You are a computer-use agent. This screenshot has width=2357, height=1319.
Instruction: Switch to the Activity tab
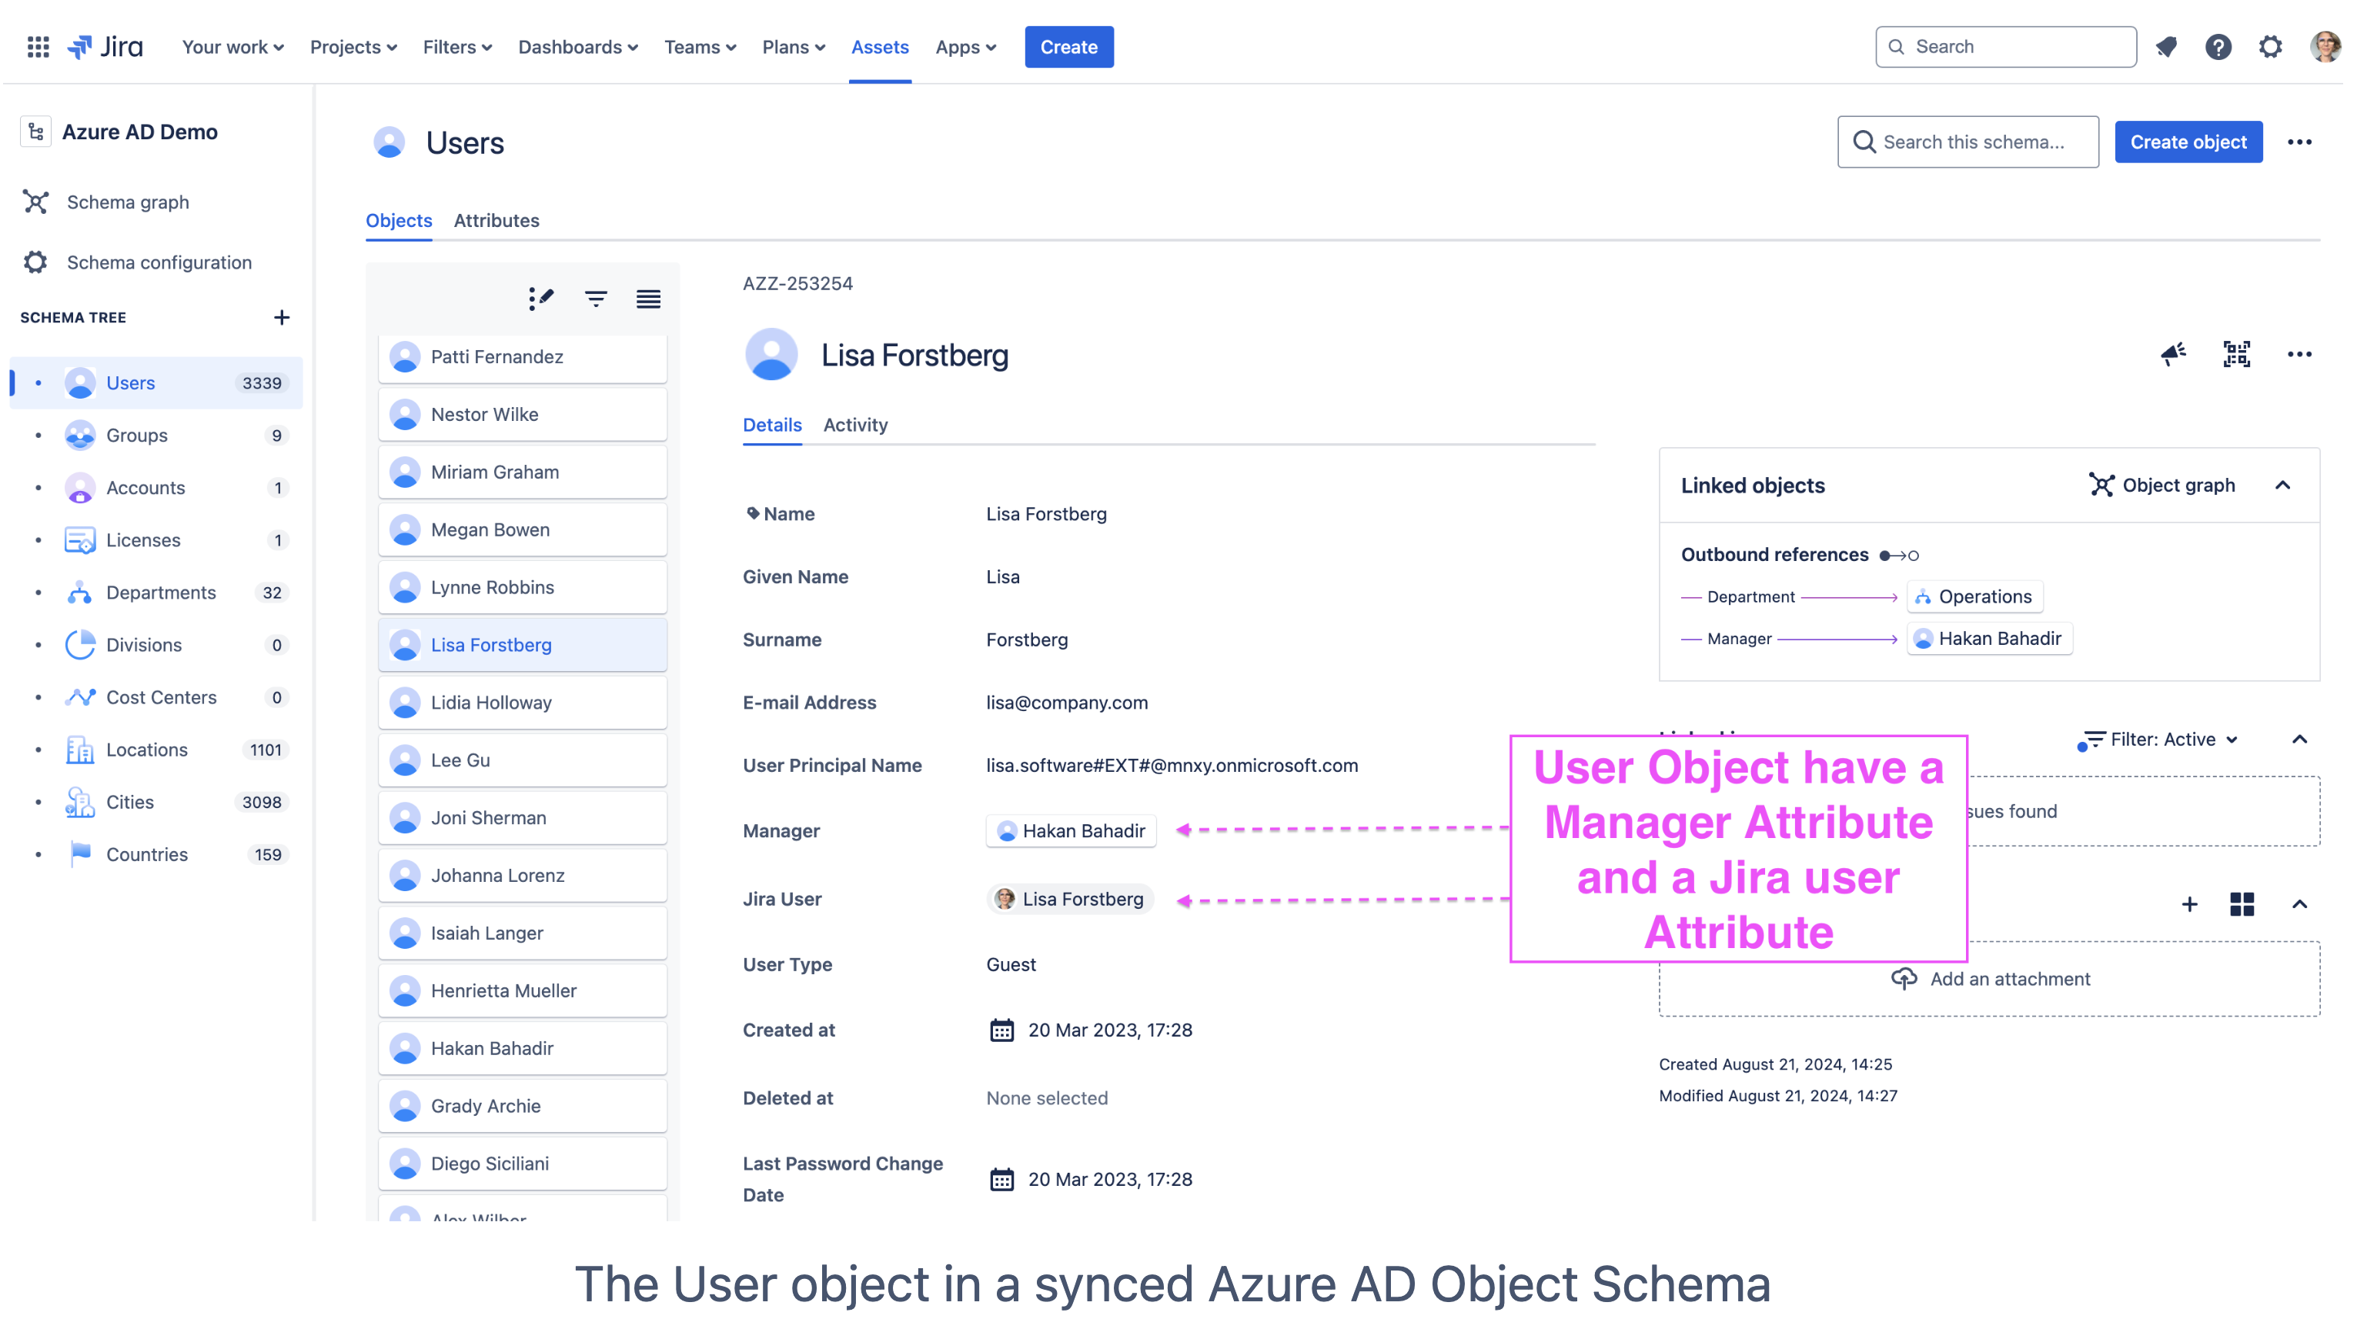coord(855,425)
